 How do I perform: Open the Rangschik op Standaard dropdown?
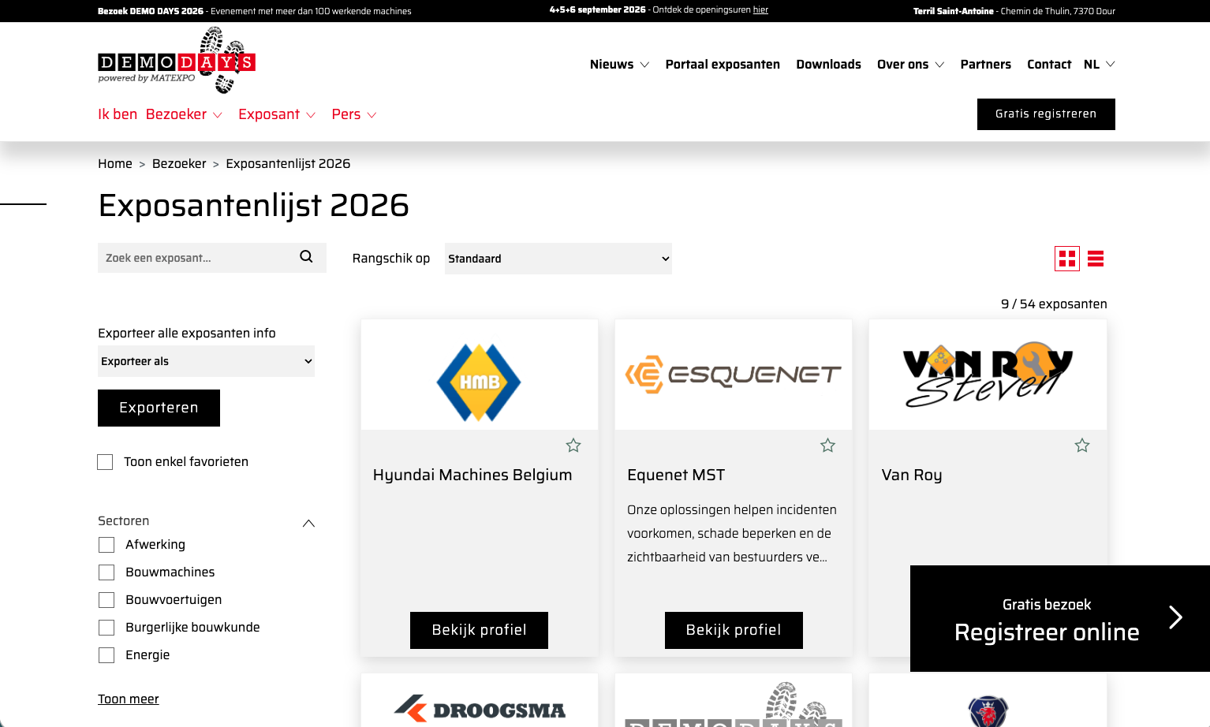(x=558, y=259)
